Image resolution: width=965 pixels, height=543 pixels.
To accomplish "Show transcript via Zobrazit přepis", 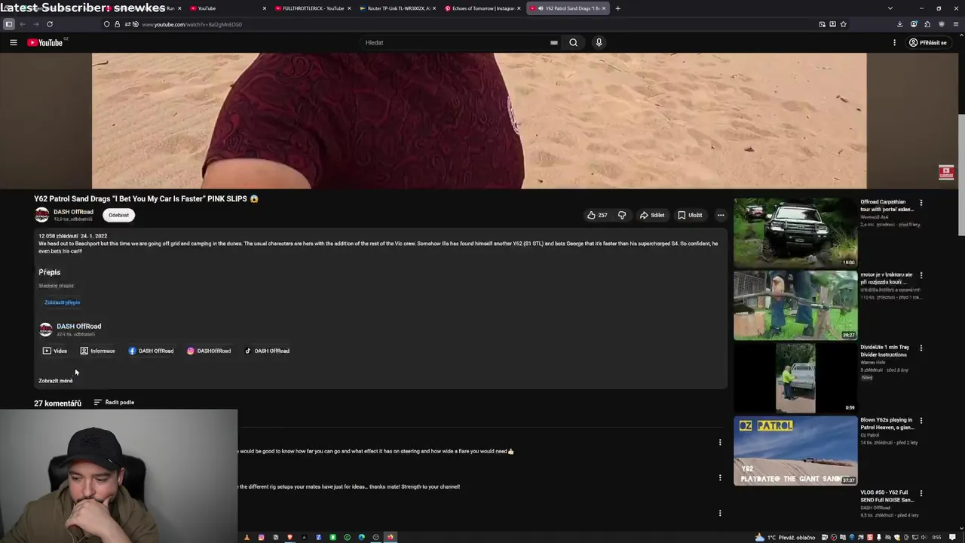I will coord(62,302).
